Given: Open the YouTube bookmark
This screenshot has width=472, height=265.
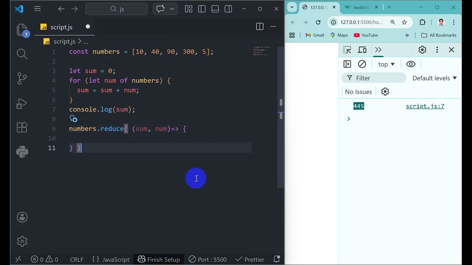Looking at the screenshot, I should (366, 35).
